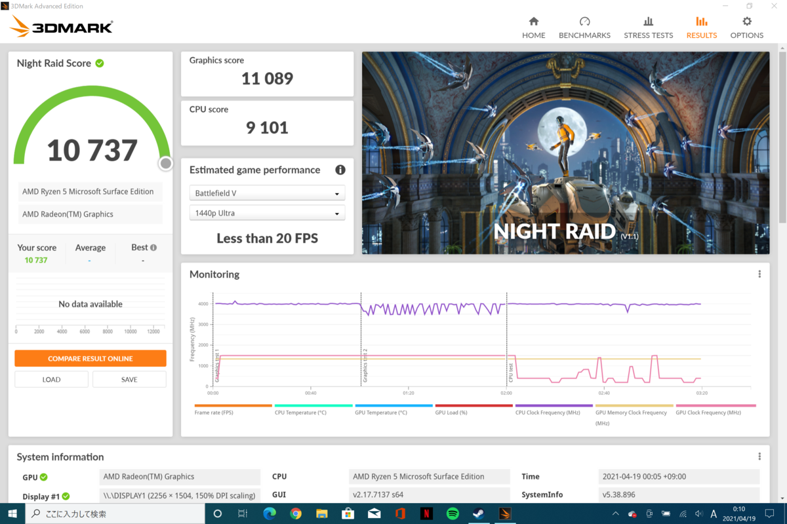Screen dimensions: 787x524
Task: Toggle the CPU Clock Frequency legend
Action: click(x=554, y=410)
